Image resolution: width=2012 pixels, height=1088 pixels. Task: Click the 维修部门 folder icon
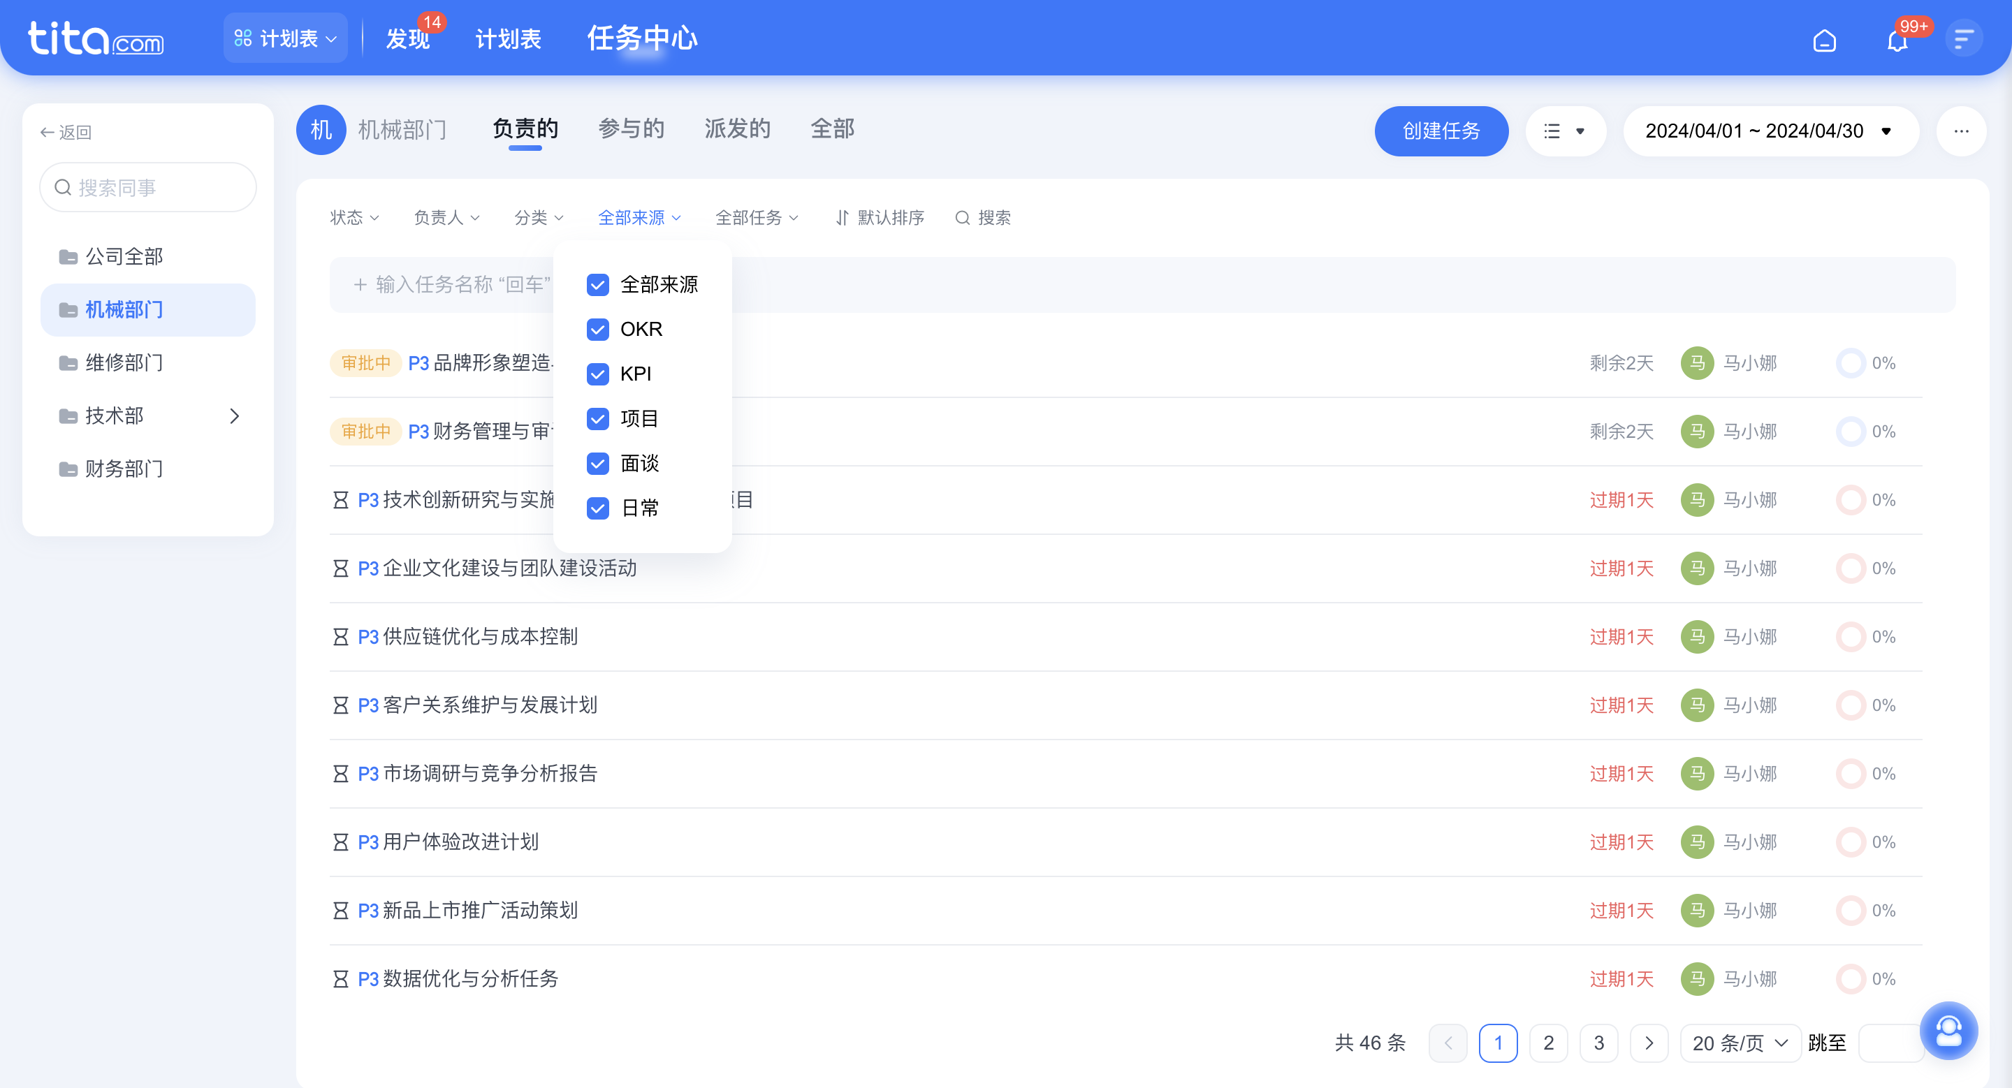(x=68, y=363)
